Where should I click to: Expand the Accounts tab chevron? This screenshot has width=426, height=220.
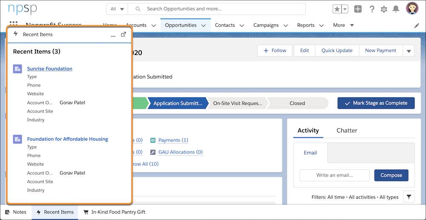coord(153,26)
